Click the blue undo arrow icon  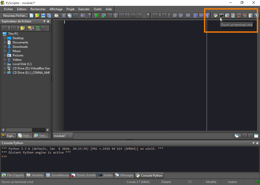[83, 16]
